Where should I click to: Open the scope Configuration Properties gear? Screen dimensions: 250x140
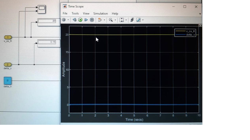[64, 20]
